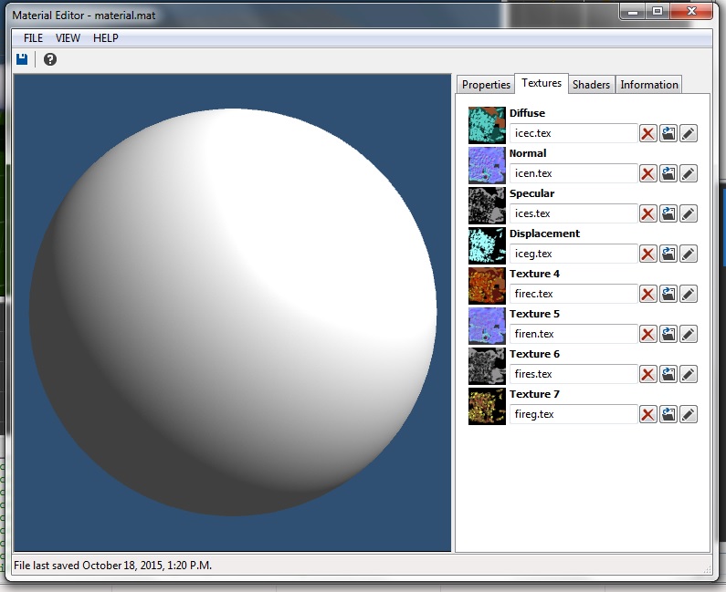Click the firec.tex filename field
Screen dimensions: 726x592
pos(573,294)
